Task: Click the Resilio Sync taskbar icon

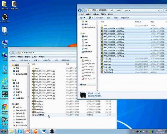Action: tap(52, 131)
